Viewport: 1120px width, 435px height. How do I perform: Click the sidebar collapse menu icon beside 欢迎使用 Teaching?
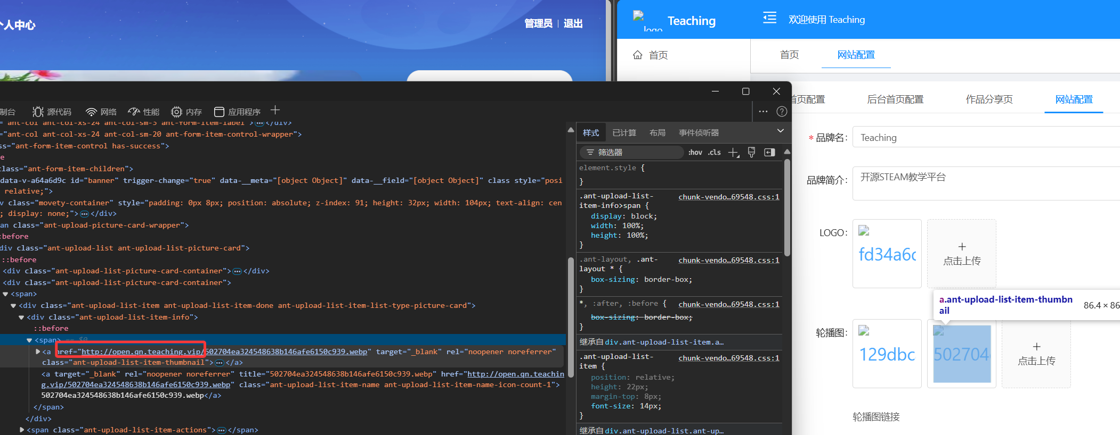[769, 19]
